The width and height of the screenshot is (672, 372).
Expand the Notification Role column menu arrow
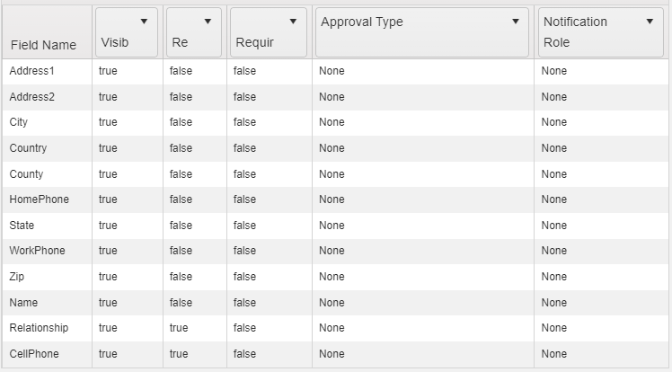(x=650, y=22)
